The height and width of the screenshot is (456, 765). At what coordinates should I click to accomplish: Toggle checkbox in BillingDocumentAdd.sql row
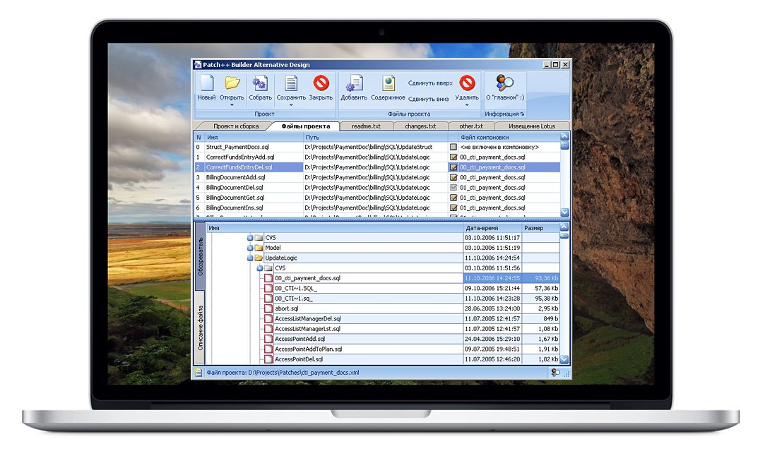453,177
